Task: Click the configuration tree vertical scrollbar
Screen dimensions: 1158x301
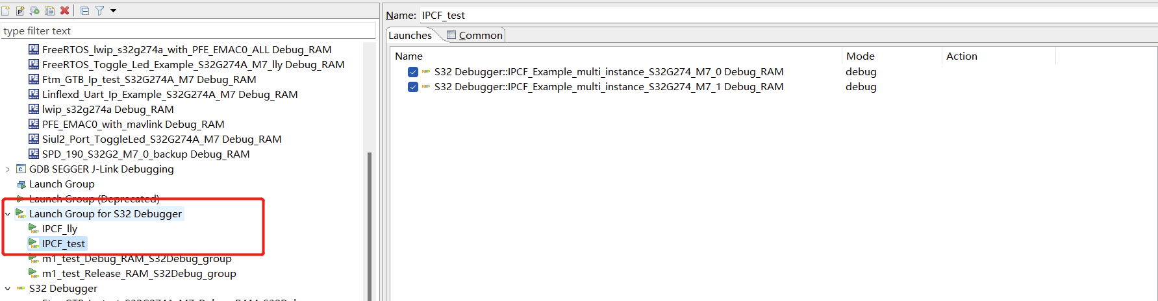Action: pyautogui.click(x=370, y=221)
